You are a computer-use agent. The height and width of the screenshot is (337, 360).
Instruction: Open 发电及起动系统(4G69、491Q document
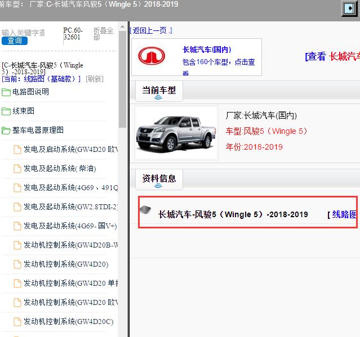pos(71,187)
